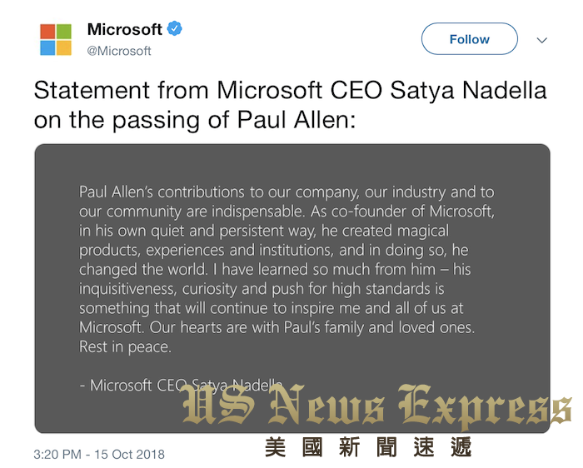Expand the tweet options chevron menu
The image size is (583, 468).
coord(542,40)
